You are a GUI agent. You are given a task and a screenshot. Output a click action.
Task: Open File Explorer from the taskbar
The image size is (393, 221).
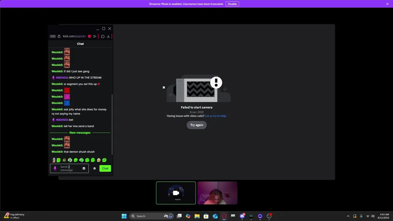coord(197,216)
